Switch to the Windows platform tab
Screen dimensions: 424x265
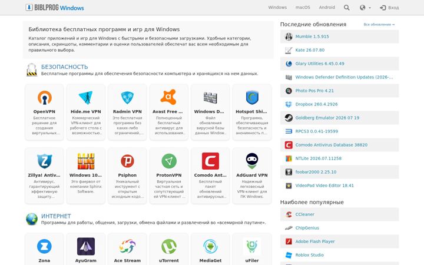click(x=277, y=7)
